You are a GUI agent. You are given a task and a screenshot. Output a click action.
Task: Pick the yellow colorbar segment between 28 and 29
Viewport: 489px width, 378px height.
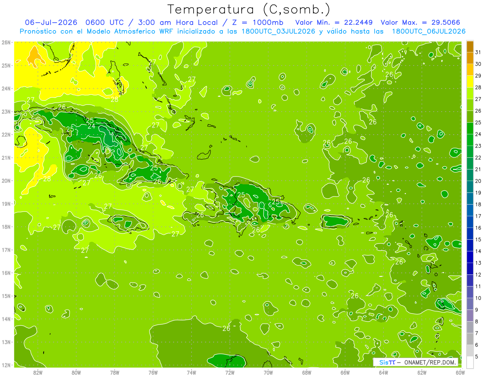point(470,82)
